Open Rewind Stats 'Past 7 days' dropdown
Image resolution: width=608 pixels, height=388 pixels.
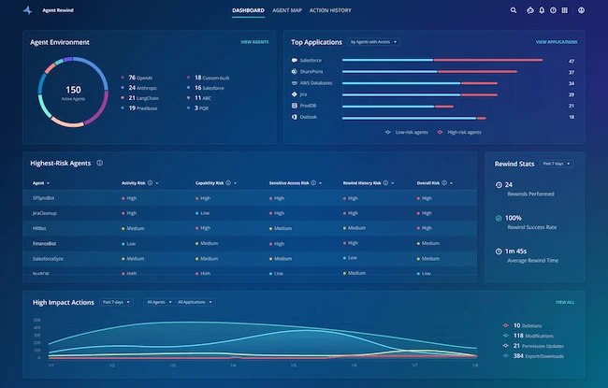pyautogui.click(x=557, y=164)
